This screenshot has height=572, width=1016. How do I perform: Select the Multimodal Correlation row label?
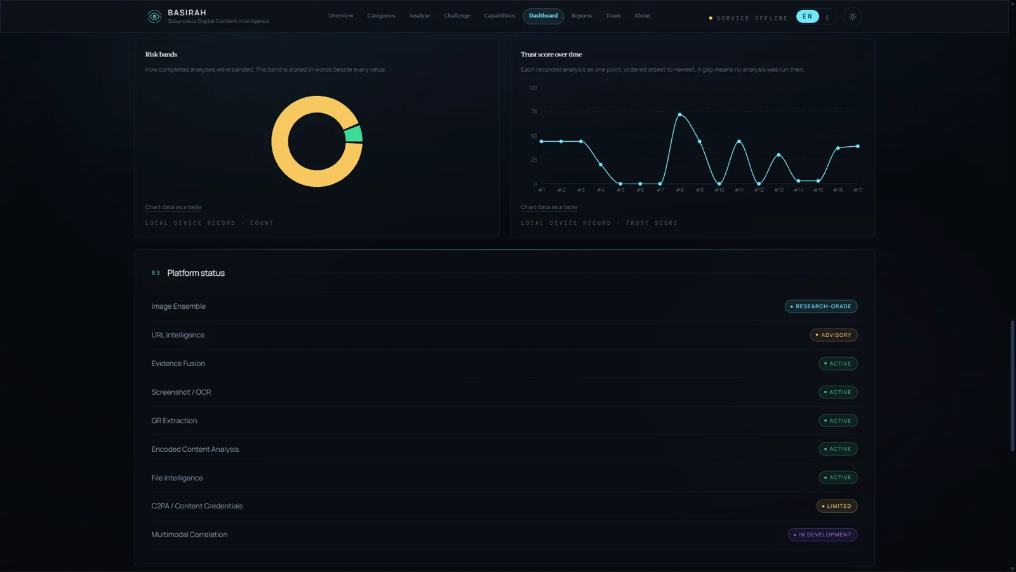click(x=189, y=535)
